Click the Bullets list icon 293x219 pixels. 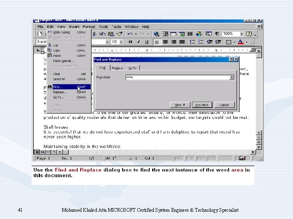click(x=201, y=42)
